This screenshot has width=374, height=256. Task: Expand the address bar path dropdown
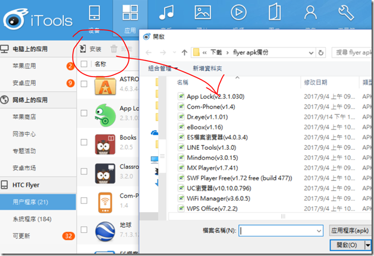[311, 53]
